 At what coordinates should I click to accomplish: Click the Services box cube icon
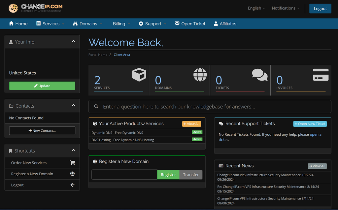point(139,75)
